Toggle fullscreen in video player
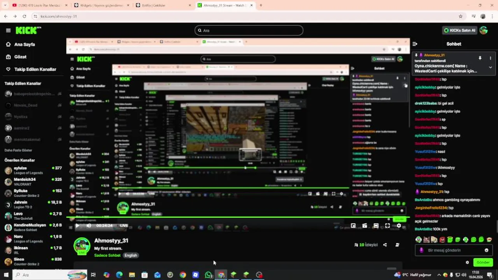The height and width of the screenshot is (280, 498). coord(388,226)
